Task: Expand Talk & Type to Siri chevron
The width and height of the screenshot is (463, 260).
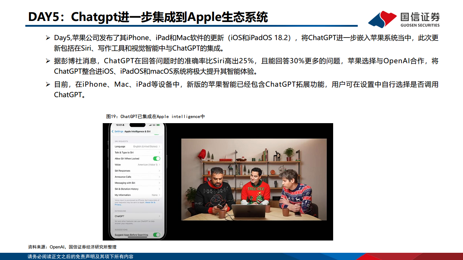Action: pyautogui.click(x=160, y=152)
